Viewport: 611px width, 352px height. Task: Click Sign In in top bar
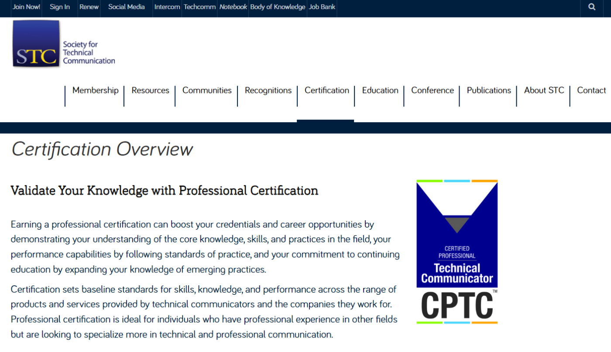point(60,7)
